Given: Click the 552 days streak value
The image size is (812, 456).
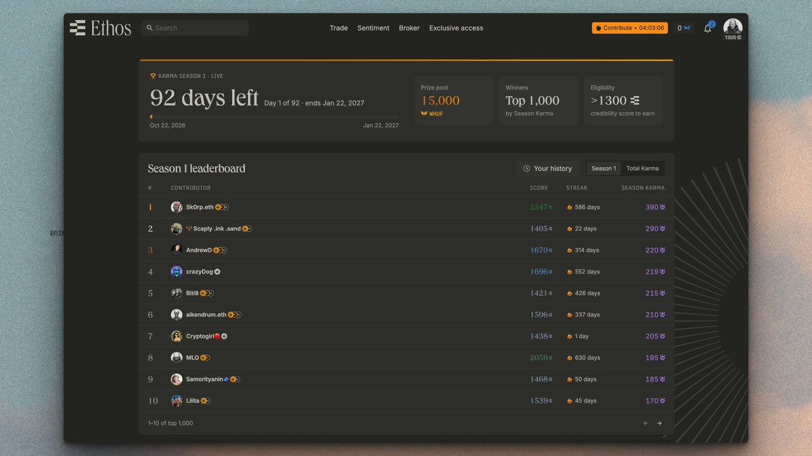Looking at the screenshot, I should point(587,272).
